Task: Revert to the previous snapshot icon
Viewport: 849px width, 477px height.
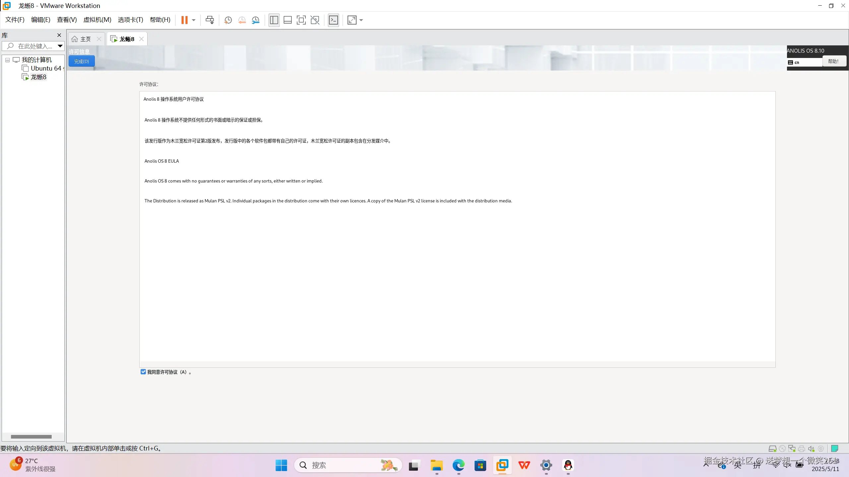Action: (242, 20)
